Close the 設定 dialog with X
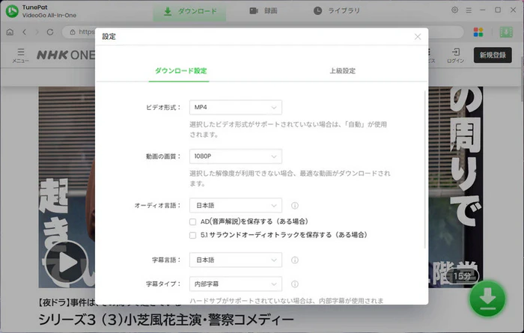The height and width of the screenshot is (333, 524). (x=418, y=37)
